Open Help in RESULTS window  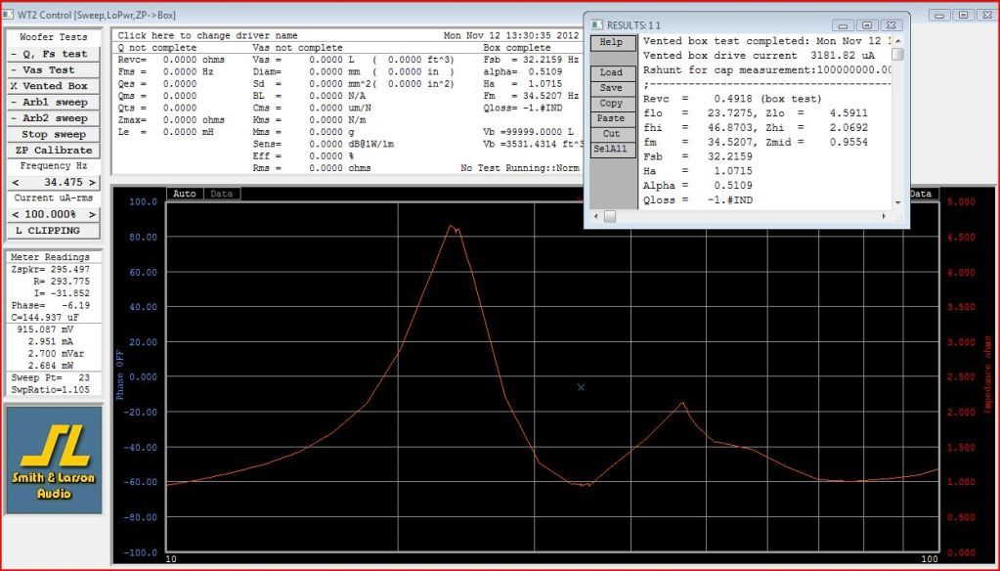pos(611,43)
